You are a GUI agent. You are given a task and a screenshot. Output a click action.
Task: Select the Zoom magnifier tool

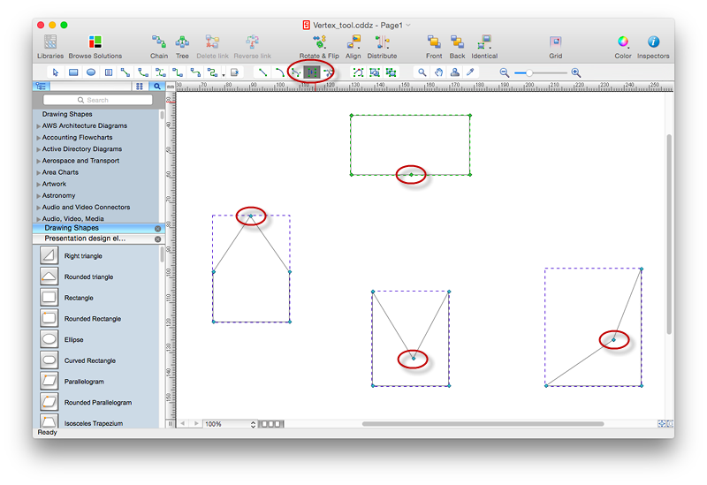[x=422, y=72]
